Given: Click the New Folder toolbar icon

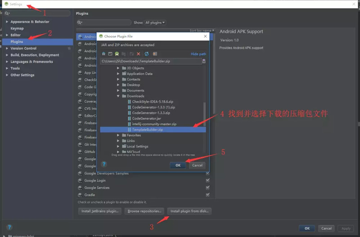Looking at the screenshot, I should pyautogui.click(x=131, y=54).
